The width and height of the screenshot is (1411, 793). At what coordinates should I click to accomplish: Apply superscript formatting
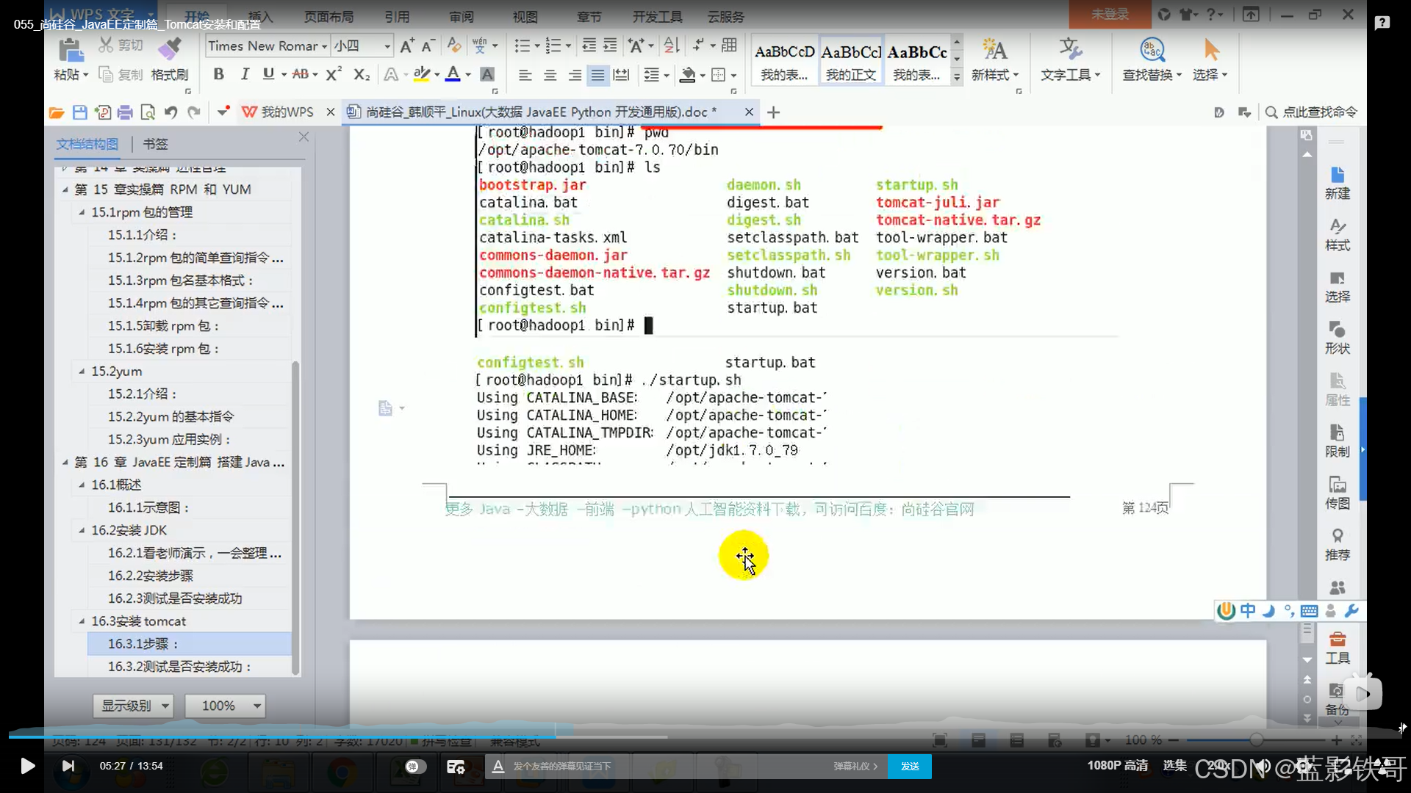(x=334, y=74)
